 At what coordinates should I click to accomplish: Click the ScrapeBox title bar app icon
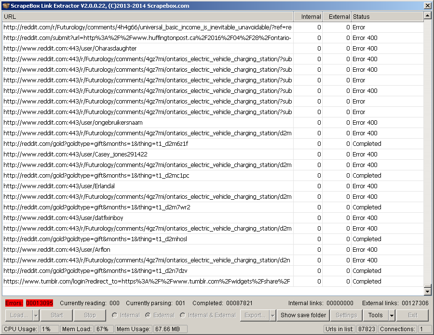click(6, 5)
